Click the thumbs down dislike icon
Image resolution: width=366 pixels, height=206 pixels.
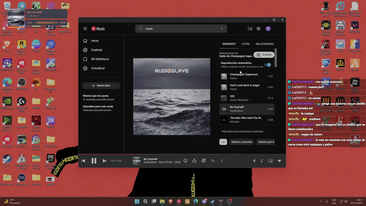pyautogui.click(x=185, y=161)
